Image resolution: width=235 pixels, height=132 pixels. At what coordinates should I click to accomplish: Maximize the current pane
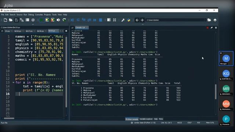[x=109, y=20]
